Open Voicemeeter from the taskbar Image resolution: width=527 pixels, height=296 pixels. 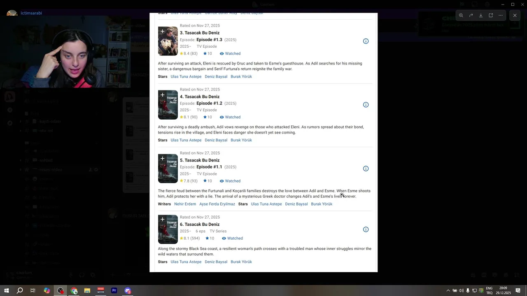[101, 291]
